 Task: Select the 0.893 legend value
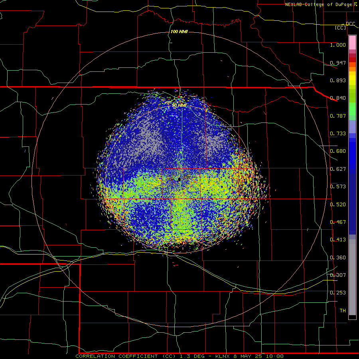tap(338, 80)
